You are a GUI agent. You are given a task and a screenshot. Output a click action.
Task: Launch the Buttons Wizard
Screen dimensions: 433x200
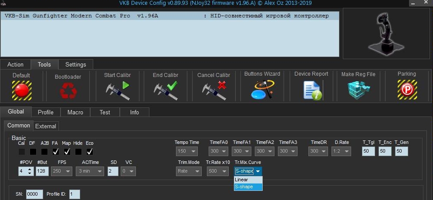pos(262,90)
